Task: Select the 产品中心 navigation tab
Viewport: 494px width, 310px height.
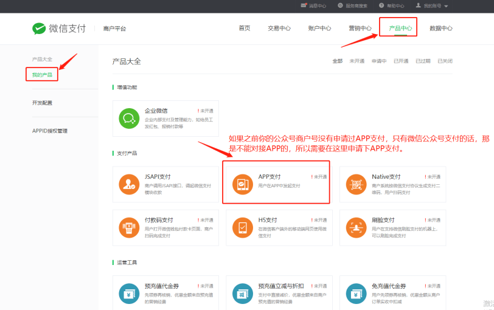Action: (400, 28)
